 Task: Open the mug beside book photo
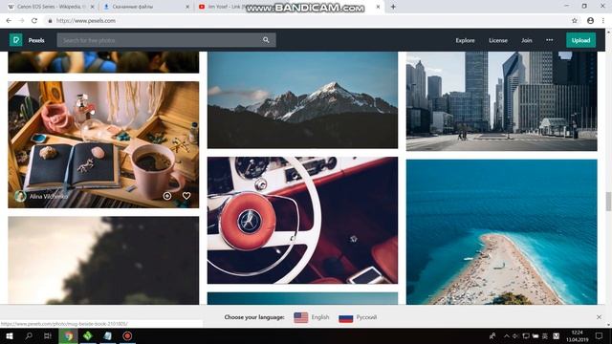pyautogui.click(x=103, y=144)
